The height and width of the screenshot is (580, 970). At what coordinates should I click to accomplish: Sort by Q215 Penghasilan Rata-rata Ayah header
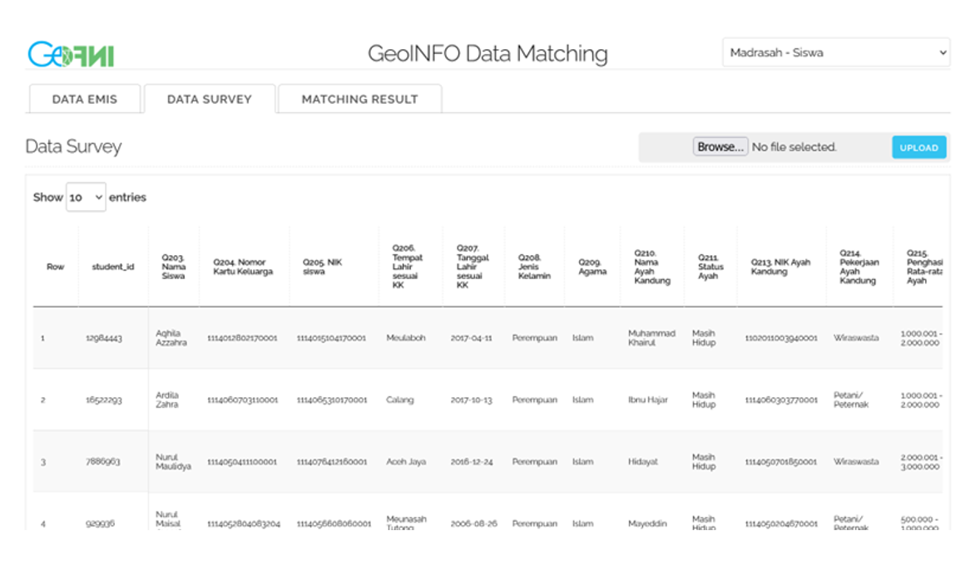click(x=918, y=267)
